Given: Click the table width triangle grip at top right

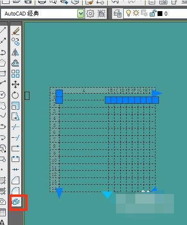Looking at the screenshot, I should pyautogui.click(x=157, y=93).
